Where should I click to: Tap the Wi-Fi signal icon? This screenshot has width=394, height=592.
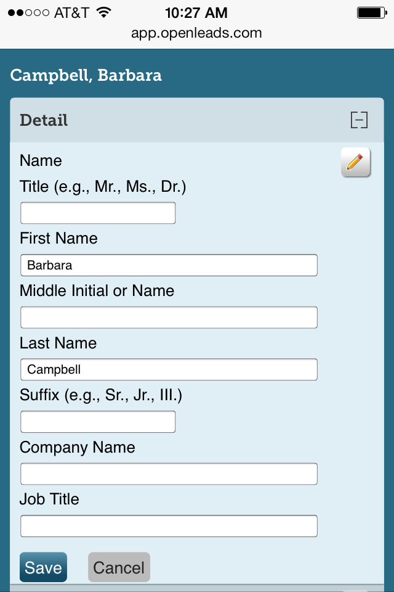[103, 12]
